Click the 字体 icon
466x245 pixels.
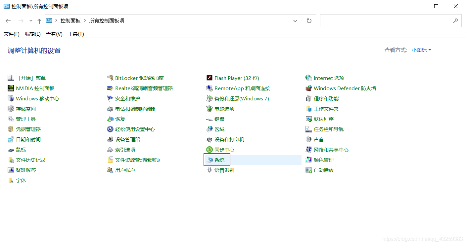click(x=11, y=180)
